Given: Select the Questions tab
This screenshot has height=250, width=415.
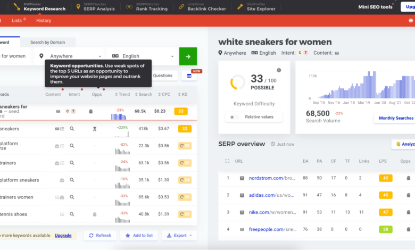Looking at the screenshot, I should 162,76.
